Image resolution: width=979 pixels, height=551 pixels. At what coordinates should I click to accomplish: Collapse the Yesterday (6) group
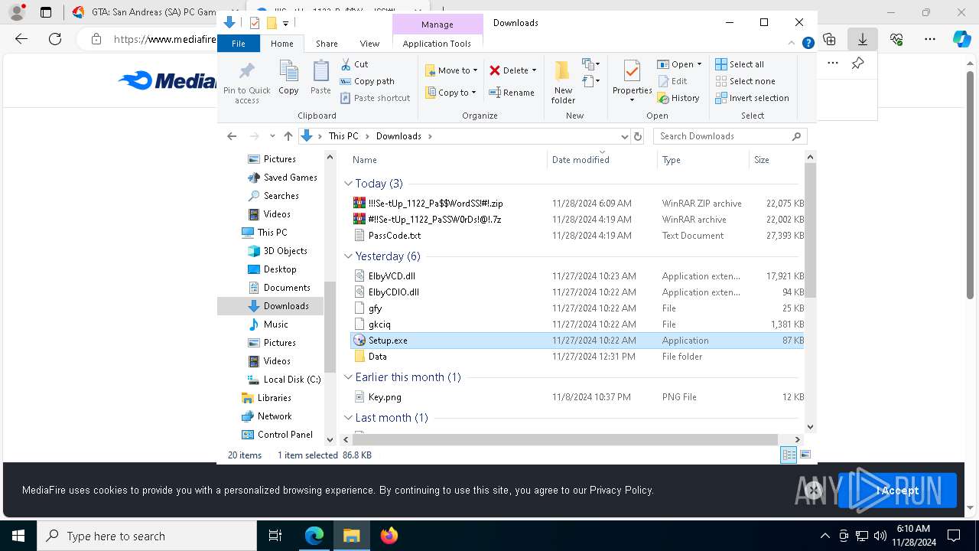[x=348, y=256]
